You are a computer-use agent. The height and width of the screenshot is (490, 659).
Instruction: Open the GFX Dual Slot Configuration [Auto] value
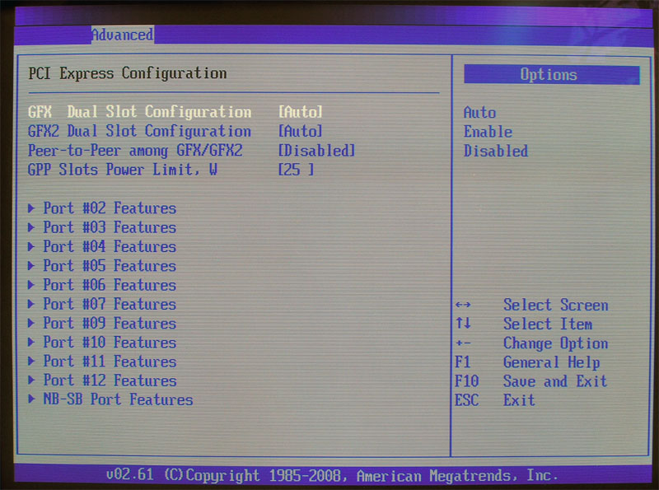[300, 112]
